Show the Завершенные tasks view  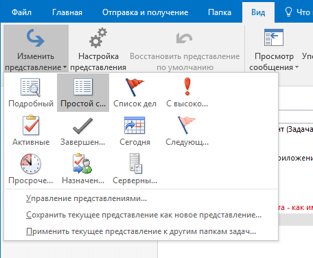pos(82,131)
